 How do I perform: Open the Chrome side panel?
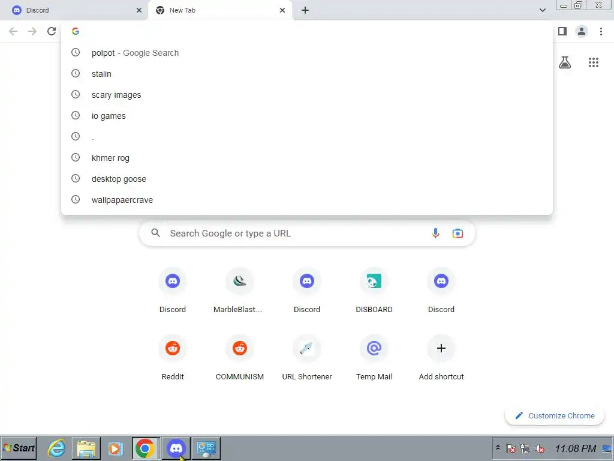pyautogui.click(x=562, y=31)
